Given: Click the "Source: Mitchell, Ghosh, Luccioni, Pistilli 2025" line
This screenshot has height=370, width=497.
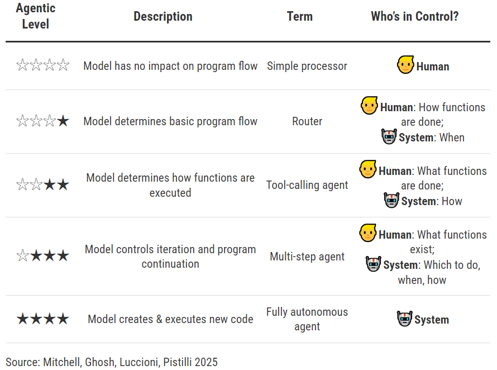Looking at the screenshot, I should point(112,362).
